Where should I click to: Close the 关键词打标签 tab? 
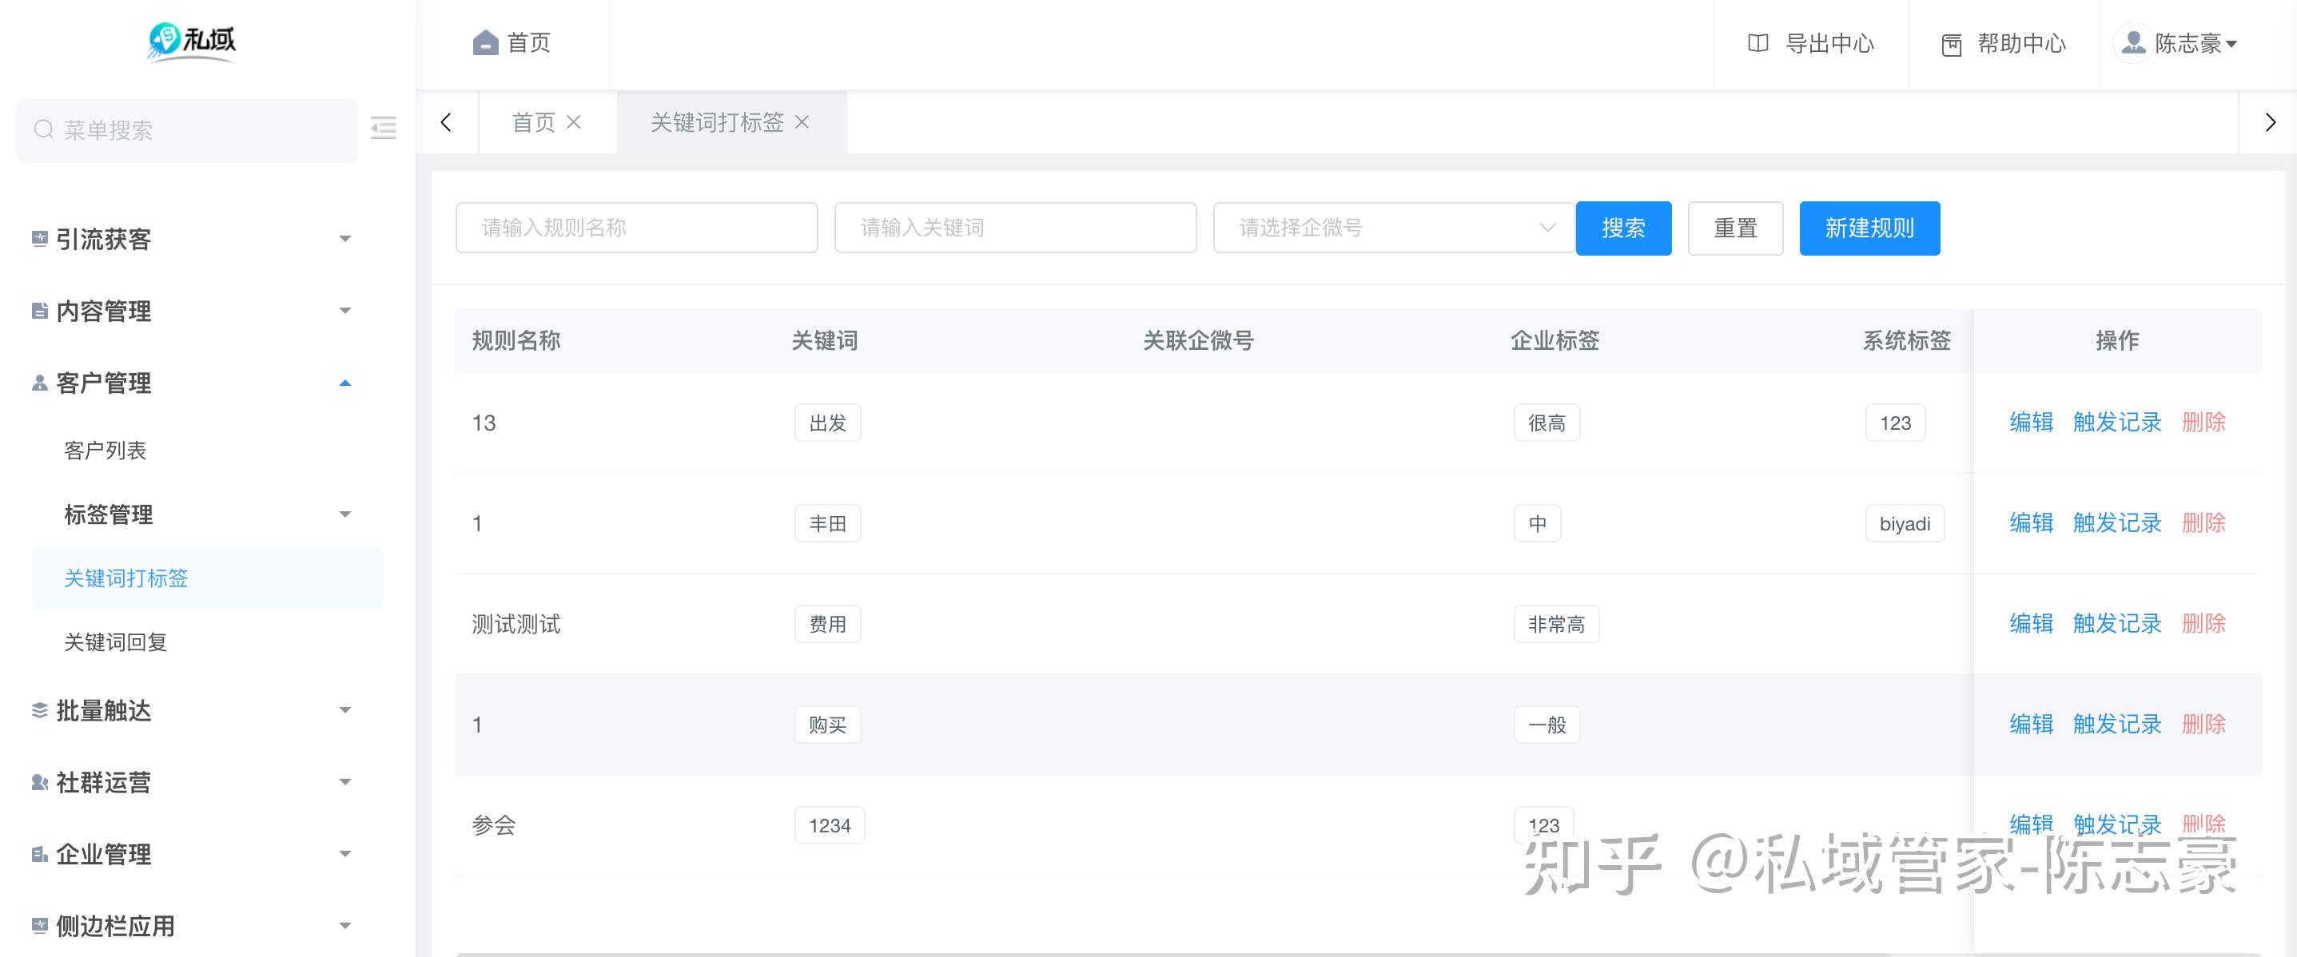[x=802, y=122]
